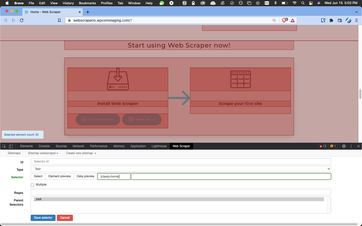
Task: Open the Extensions puzzle icon
Action: click(x=331, y=20)
